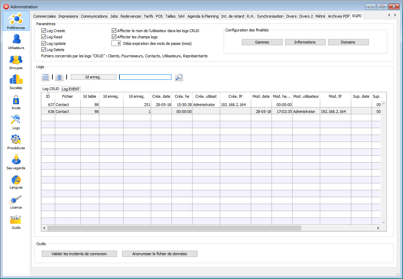Click the Anonymiser le fichier de données button
Image resolution: width=403 pixels, height=279 pixels.
tap(159, 254)
